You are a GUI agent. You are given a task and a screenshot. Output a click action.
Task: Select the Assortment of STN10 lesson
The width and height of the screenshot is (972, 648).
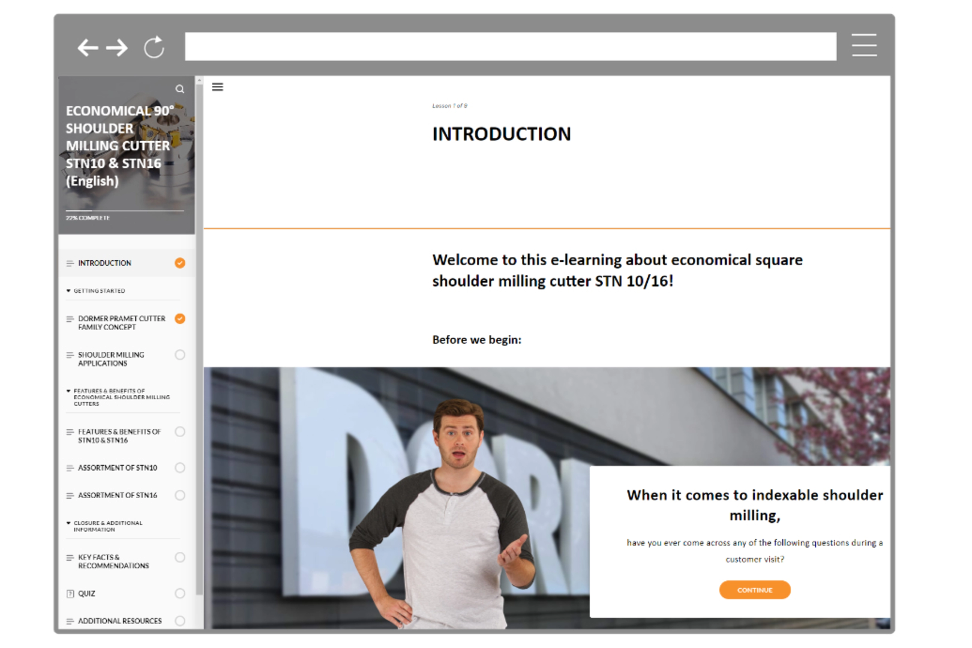tap(118, 468)
